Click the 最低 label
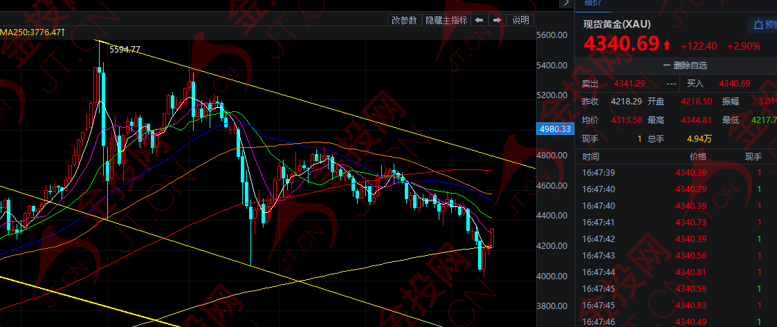The image size is (777, 327). point(731,120)
